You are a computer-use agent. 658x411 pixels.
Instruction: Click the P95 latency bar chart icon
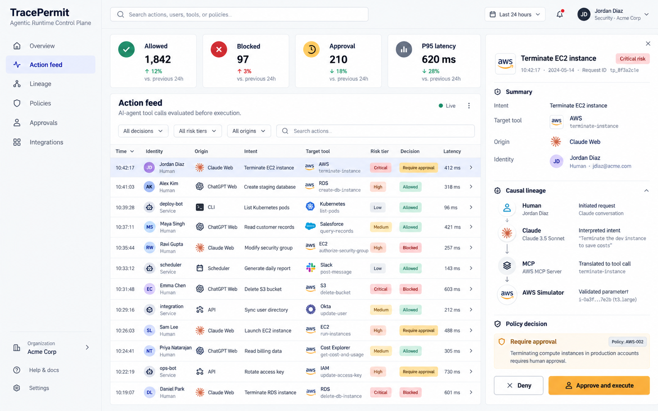point(404,49)
